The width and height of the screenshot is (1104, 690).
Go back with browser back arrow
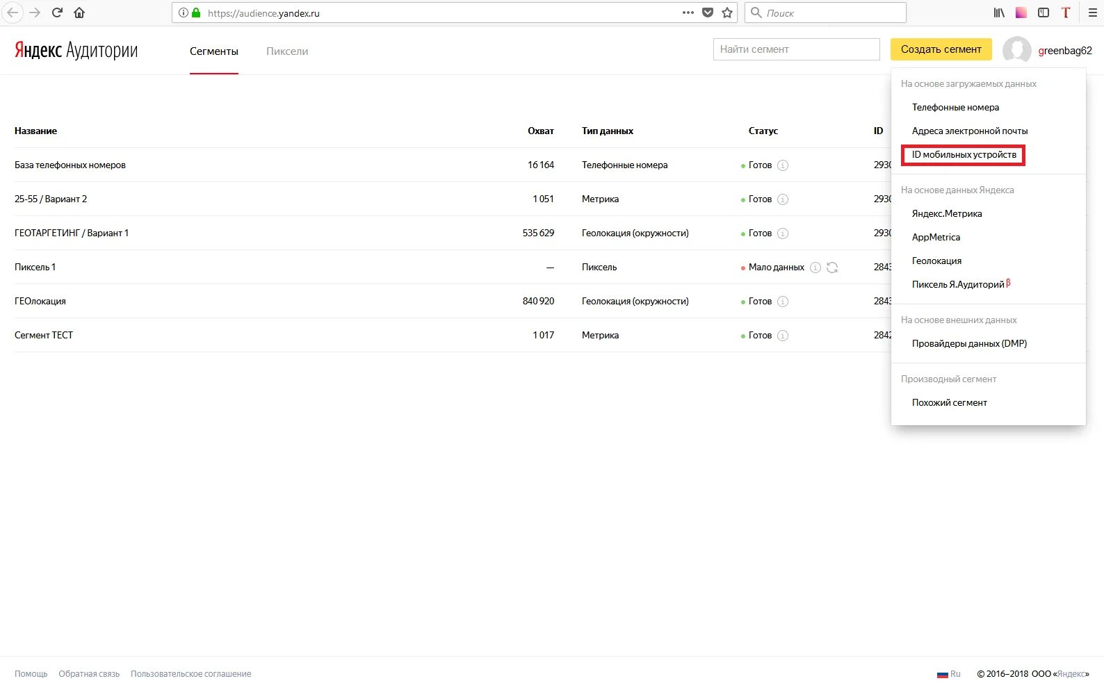12,13
